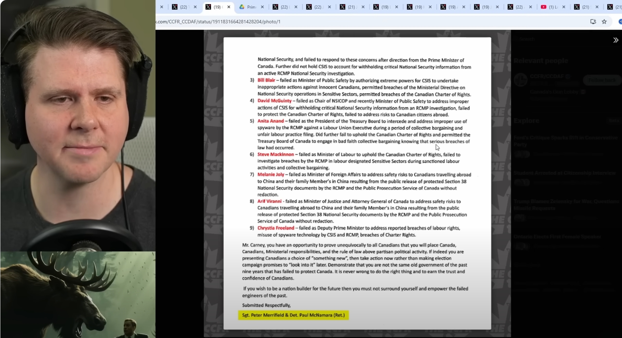Click the Google Drive tab favicon
The width and height of the screenshot is (622, 338).
(x=242, y=7)
